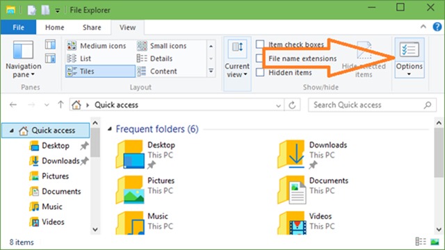Toggle the Preview pane icon

50,44
